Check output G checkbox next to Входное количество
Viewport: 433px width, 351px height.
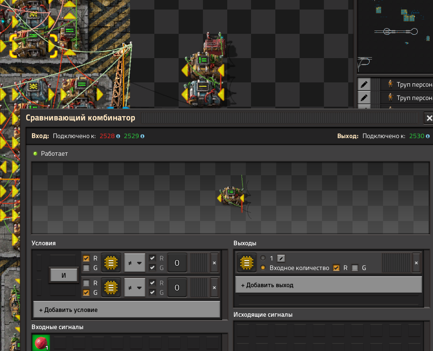(x=355, y=268)
